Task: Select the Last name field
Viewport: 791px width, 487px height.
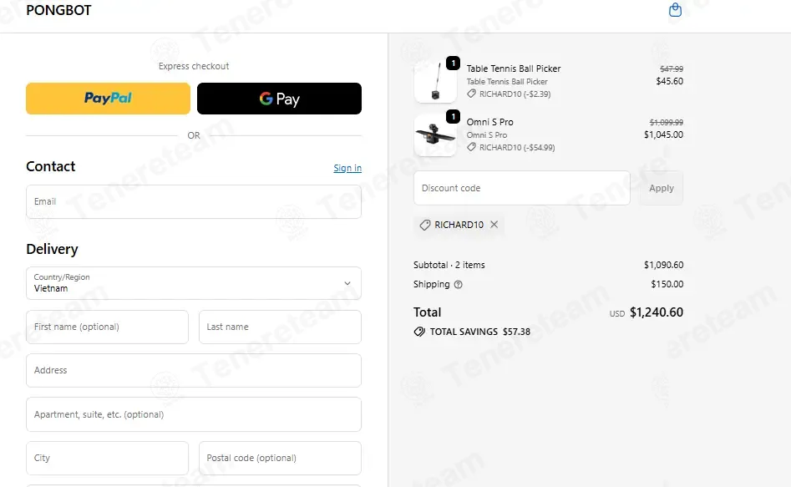Action: (280, 327)
